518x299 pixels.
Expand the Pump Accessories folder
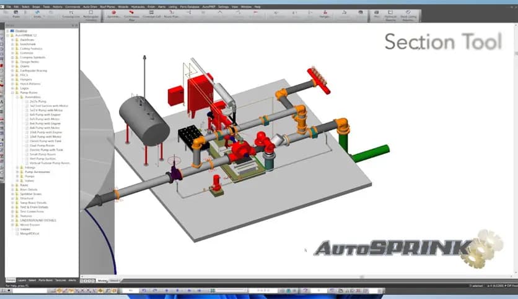pos(17,172)
